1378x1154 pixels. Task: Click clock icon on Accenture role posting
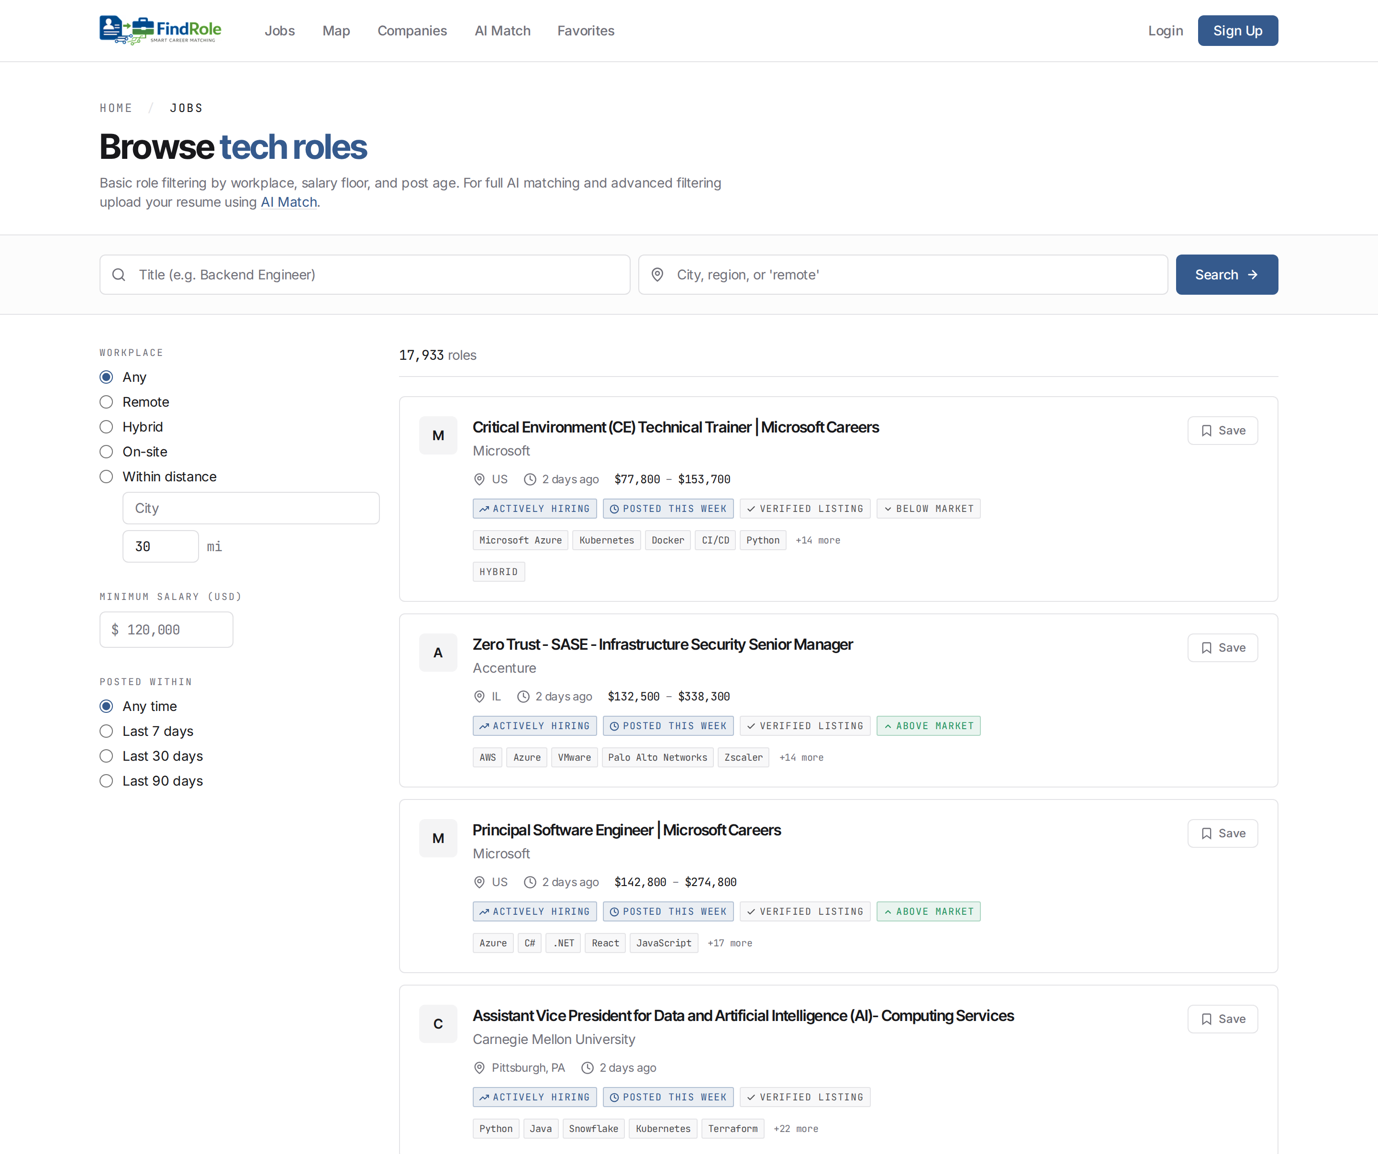[523, 697]
